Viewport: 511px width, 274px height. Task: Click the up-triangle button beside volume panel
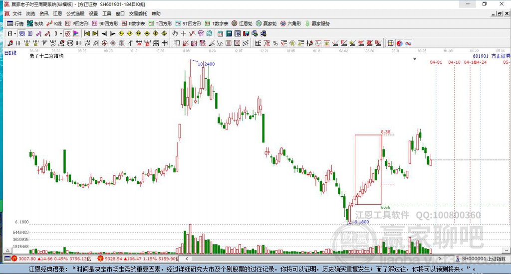[x=7, y=250]
